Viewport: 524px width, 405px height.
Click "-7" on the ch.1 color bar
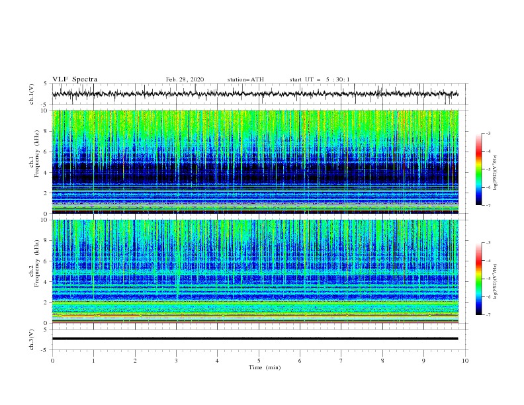[x=488, y=206]
